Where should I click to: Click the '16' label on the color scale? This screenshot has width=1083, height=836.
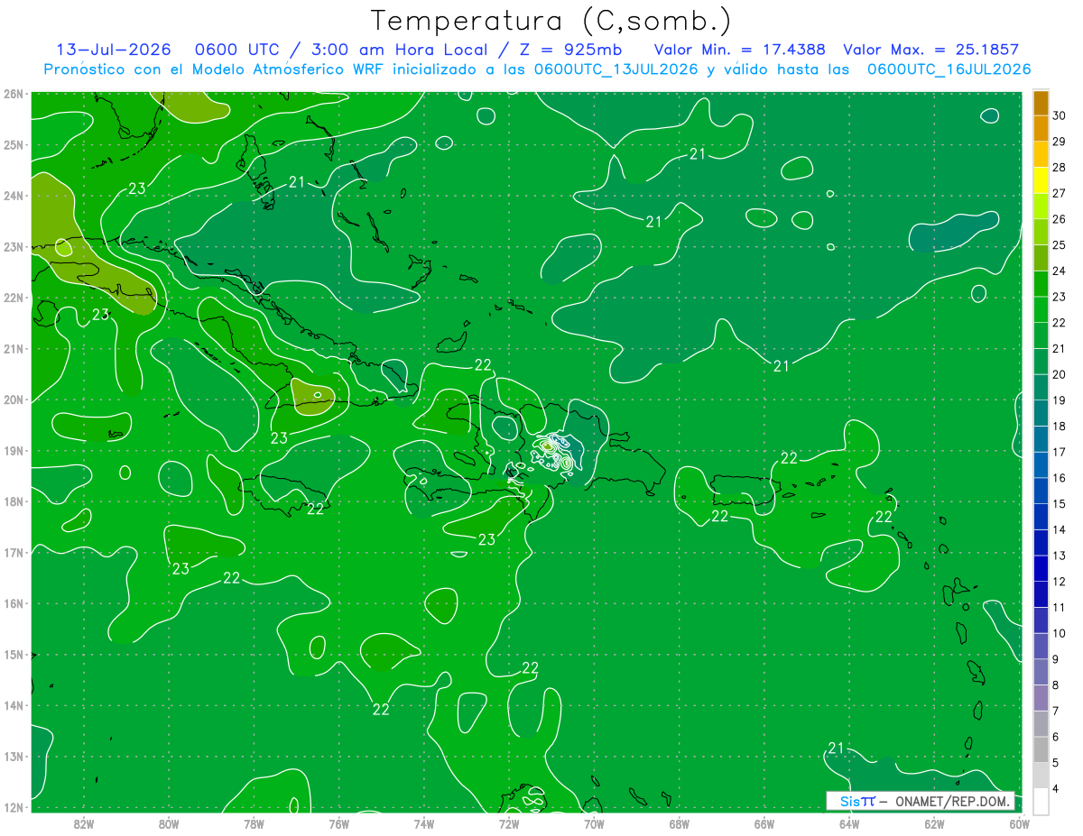click(x=1059, y=477)
